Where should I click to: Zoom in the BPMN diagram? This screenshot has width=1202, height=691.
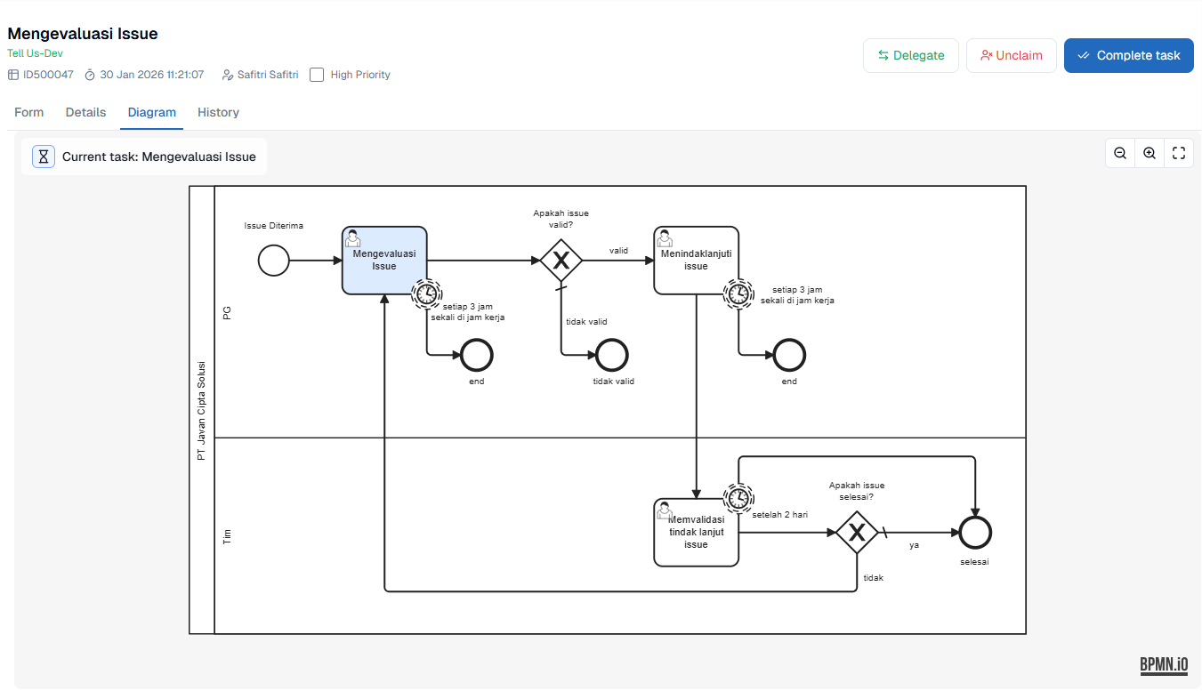1149,152
